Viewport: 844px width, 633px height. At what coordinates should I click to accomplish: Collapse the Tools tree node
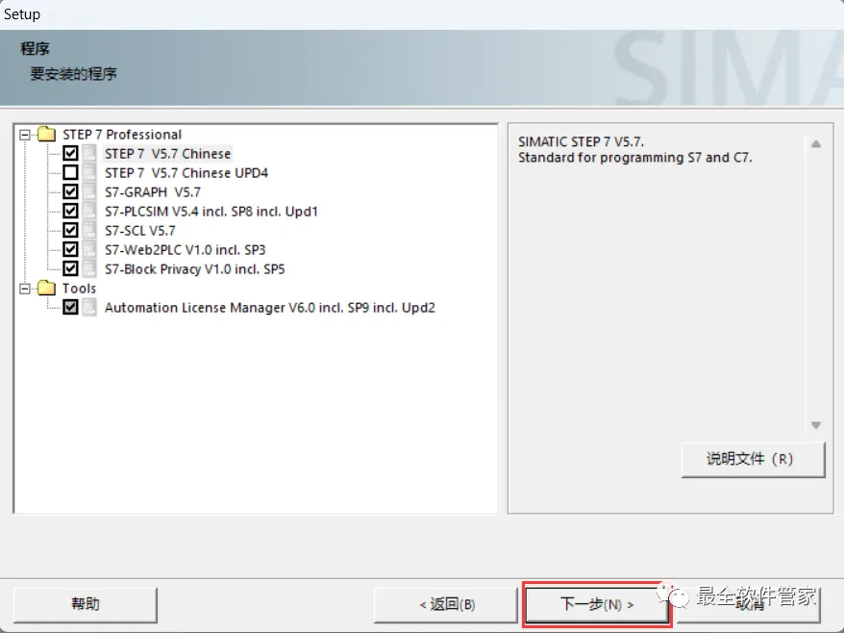pos(25,289)
